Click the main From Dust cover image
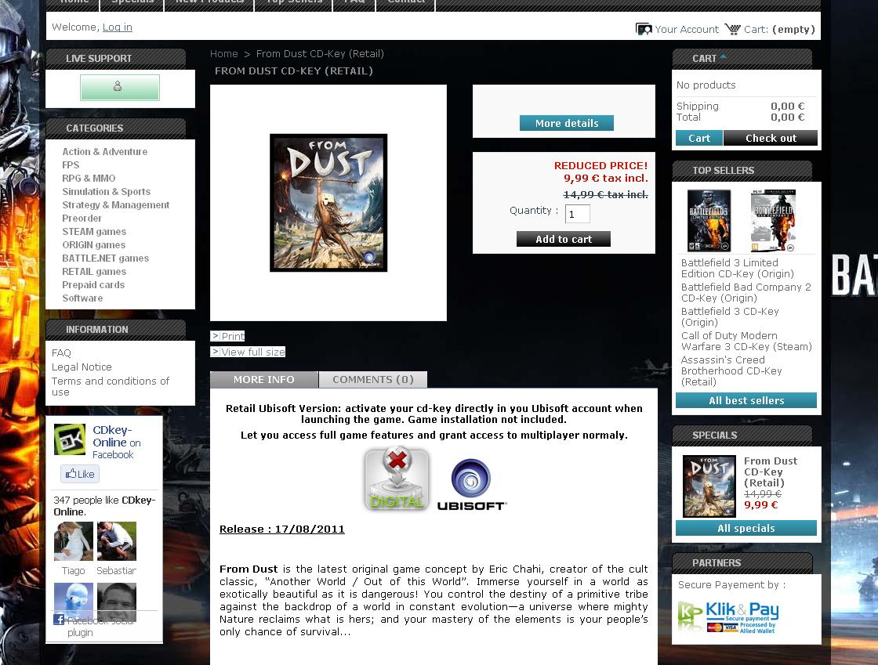This screenshot has width=878, height=665. [x=328, y=203]
